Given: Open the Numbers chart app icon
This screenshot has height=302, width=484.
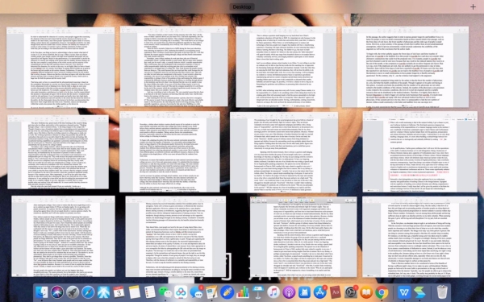Looking at the screenshot, I should coord(243,292).
